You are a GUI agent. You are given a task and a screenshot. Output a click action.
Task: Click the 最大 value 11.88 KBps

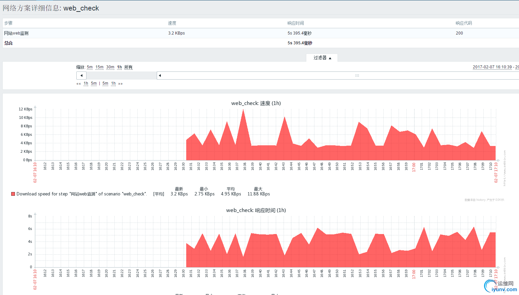(x=258, y=194)
